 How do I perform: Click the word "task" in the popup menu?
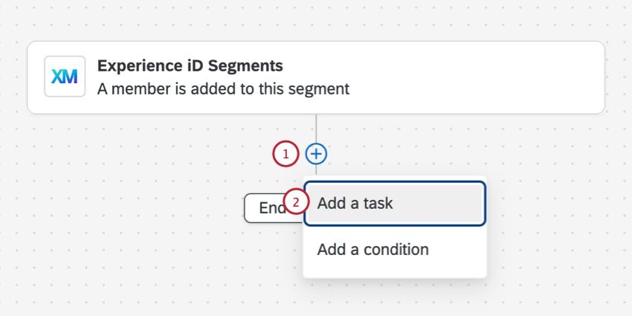377,203
